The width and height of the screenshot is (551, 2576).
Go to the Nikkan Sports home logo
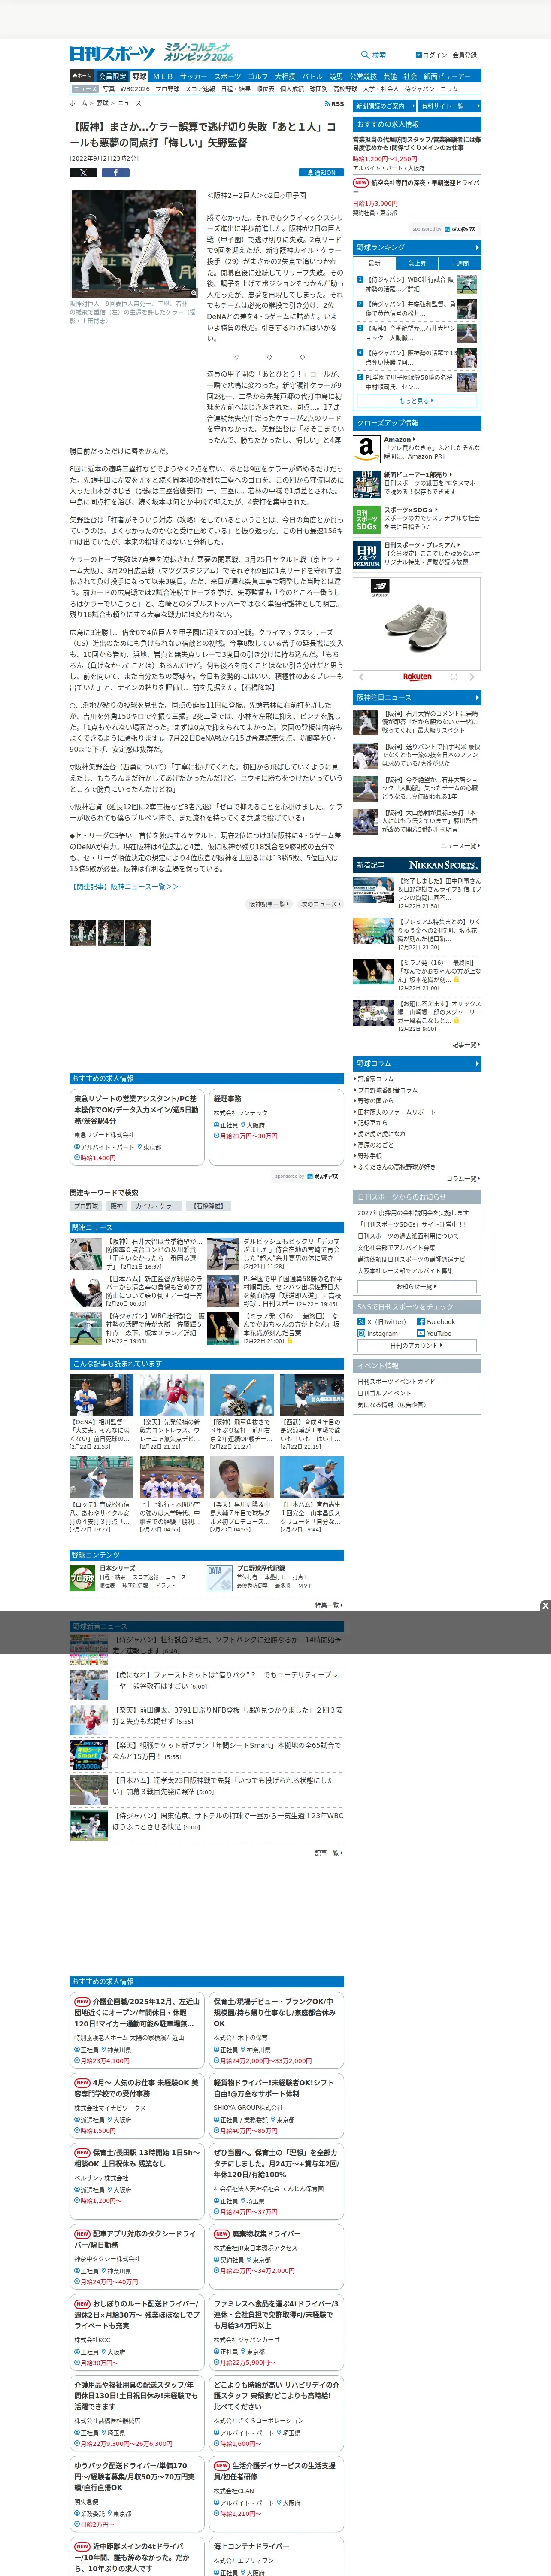click(112, 54)
